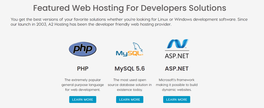Click the PHP logo icon
264x108 pixels.
pyautogui.click(x=82, y=49)
